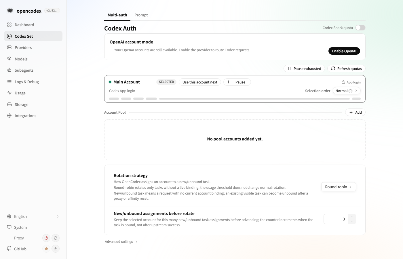Open the Round-robin rotation strategy dropdown
This screenshot has width=403, height=259.
(339, 187)
